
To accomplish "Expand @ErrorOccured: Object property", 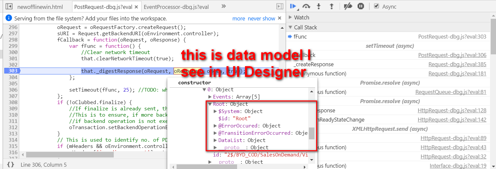I will [x=216, y=126].
